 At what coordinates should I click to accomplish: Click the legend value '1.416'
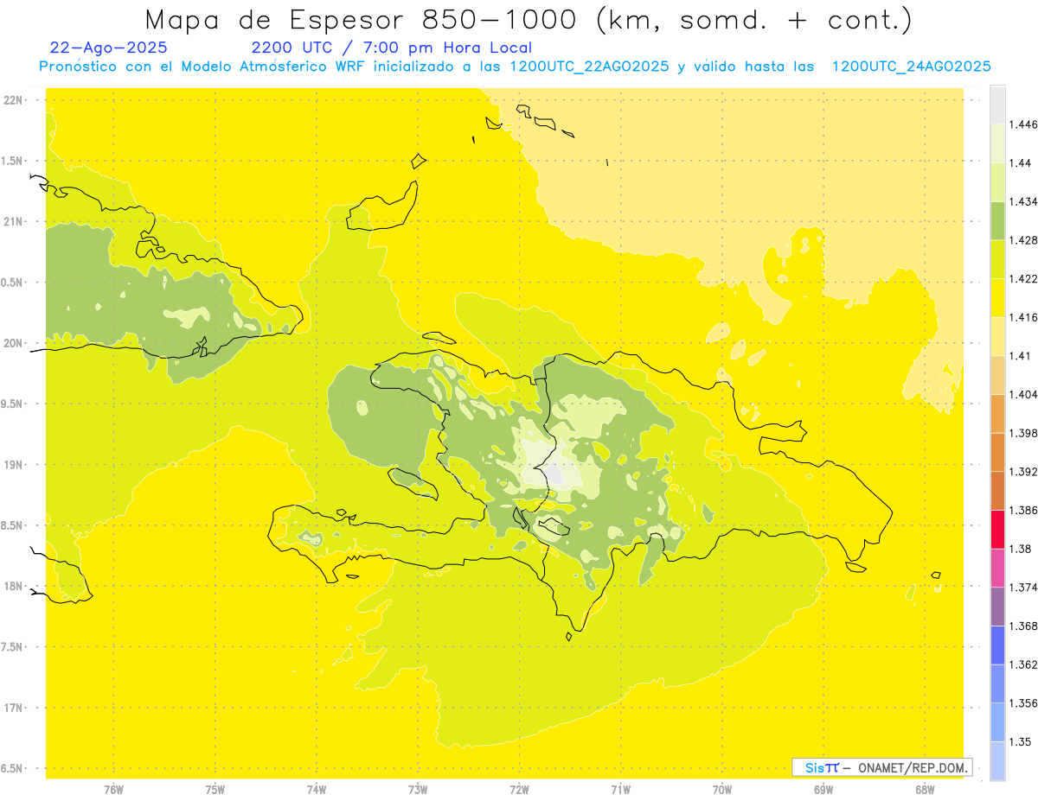click(1023, 317)
